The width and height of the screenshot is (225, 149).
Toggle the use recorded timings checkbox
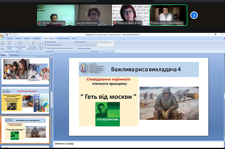pyautogui.click(x=45, y=48)
